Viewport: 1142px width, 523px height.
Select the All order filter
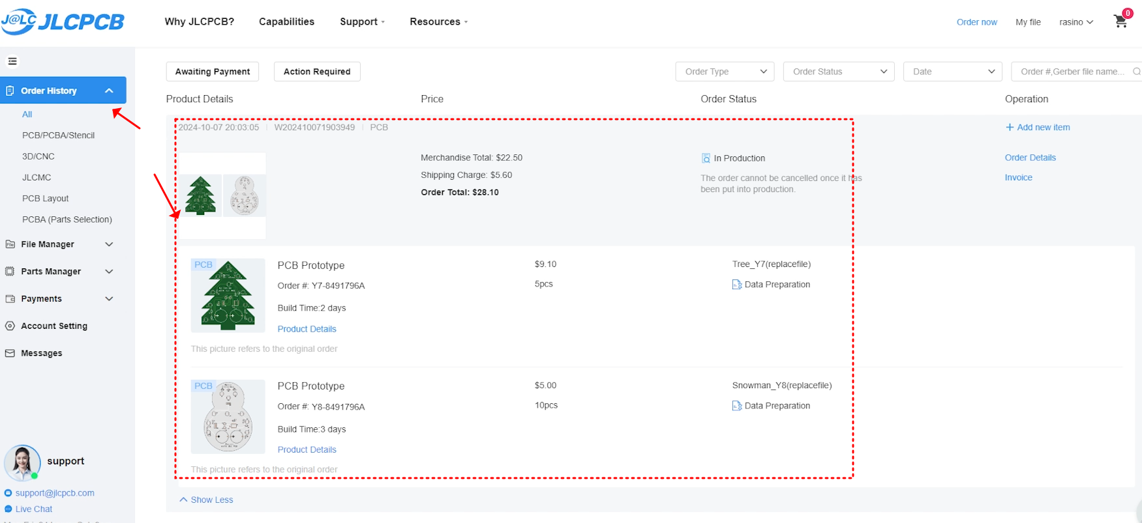coord(27,115)
